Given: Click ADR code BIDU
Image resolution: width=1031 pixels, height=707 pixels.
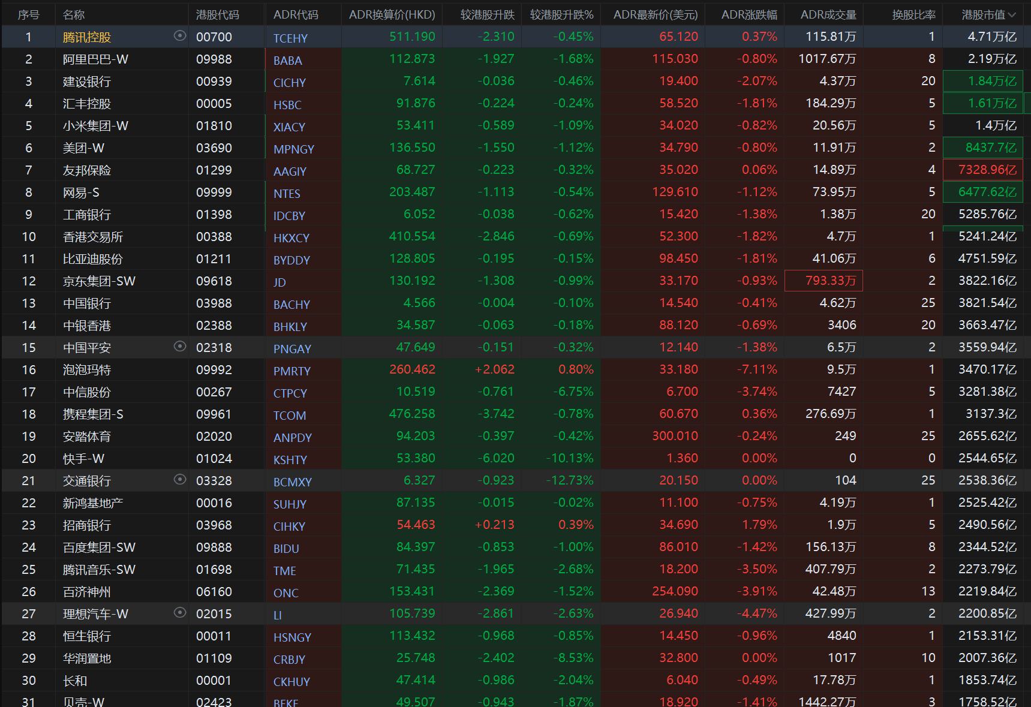Looking at the screenshot, I should (x=286, y=548).
